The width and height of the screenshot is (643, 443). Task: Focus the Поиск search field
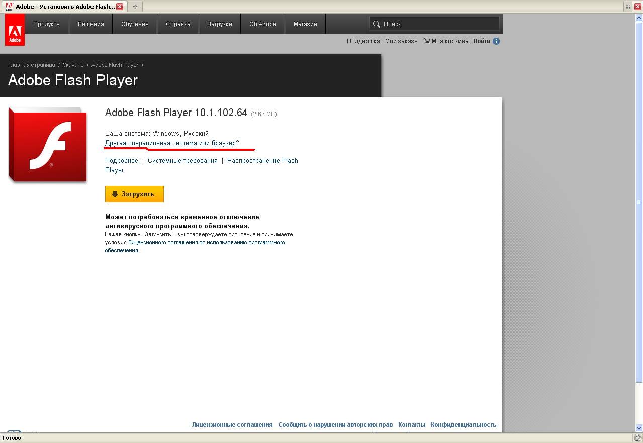coord(434,24)
